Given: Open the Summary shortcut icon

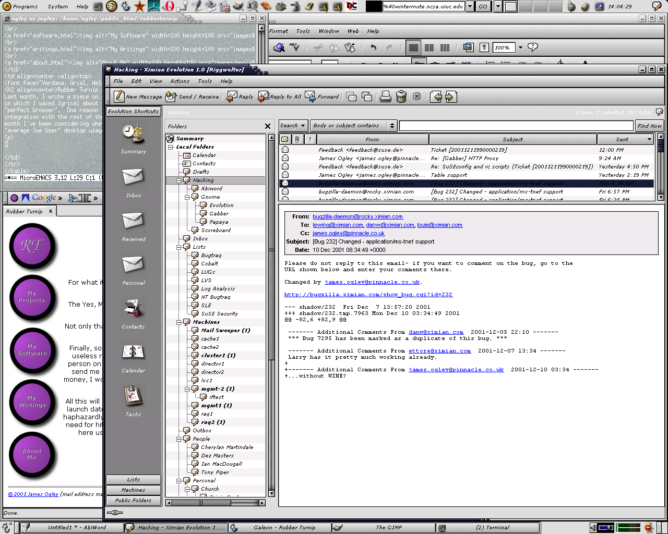Looking at the screenshot, I should [x=133, y=135].
